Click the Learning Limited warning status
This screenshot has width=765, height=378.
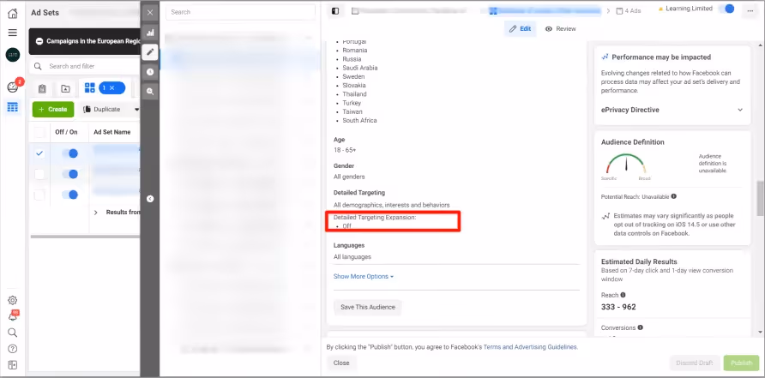(685, 9)
